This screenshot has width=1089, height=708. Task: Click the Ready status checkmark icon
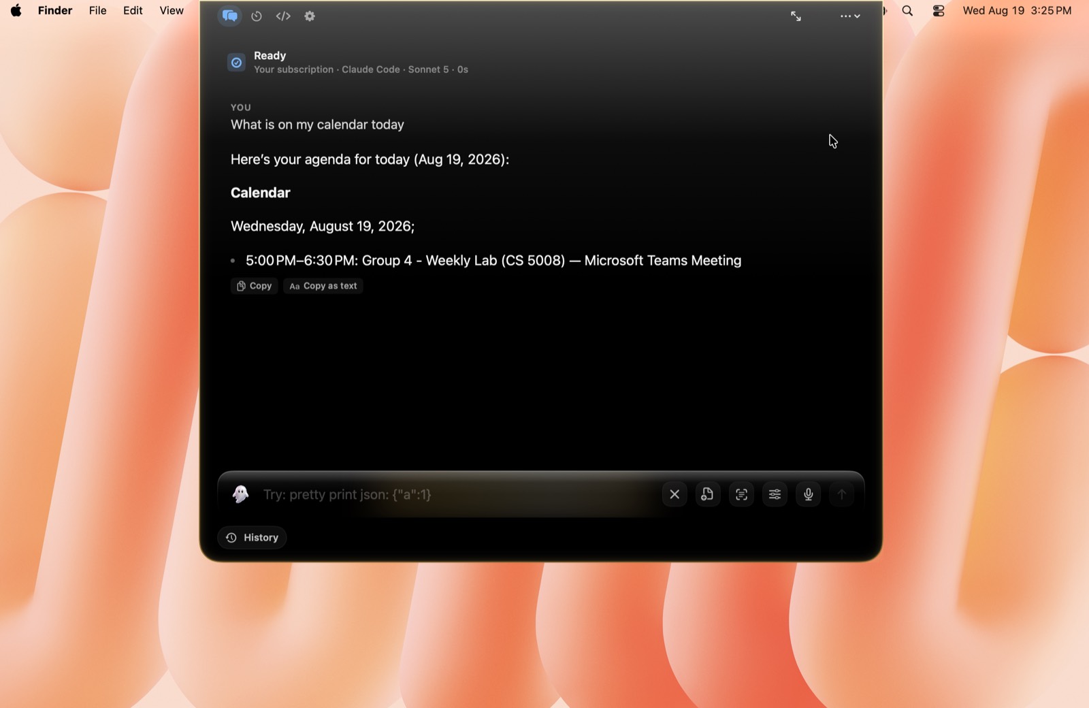236,63
